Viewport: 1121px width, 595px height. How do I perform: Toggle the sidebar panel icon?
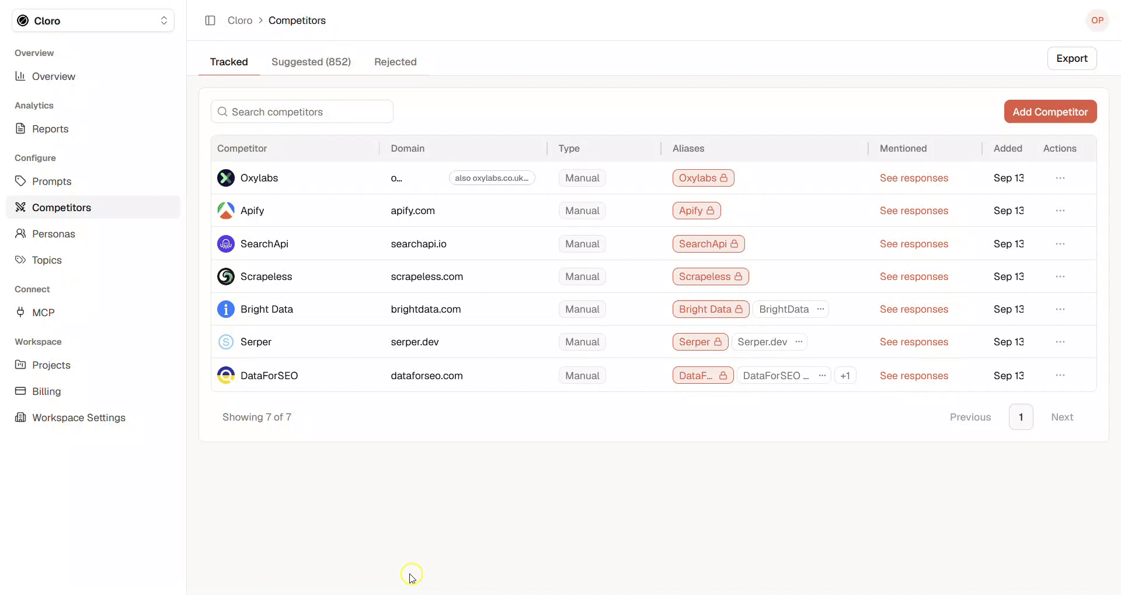(x=210, y=20)
